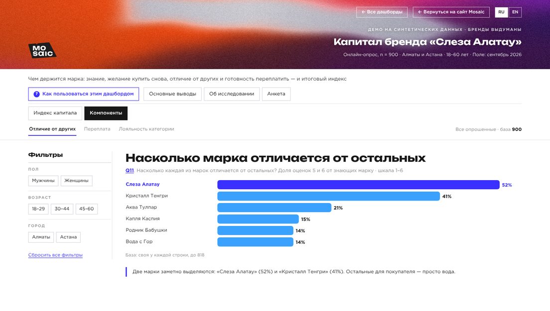Screen dimensions: 550x311
Task: Open 'Основные выводы' section
Action: pyautogui.click(x=172, y=94)
